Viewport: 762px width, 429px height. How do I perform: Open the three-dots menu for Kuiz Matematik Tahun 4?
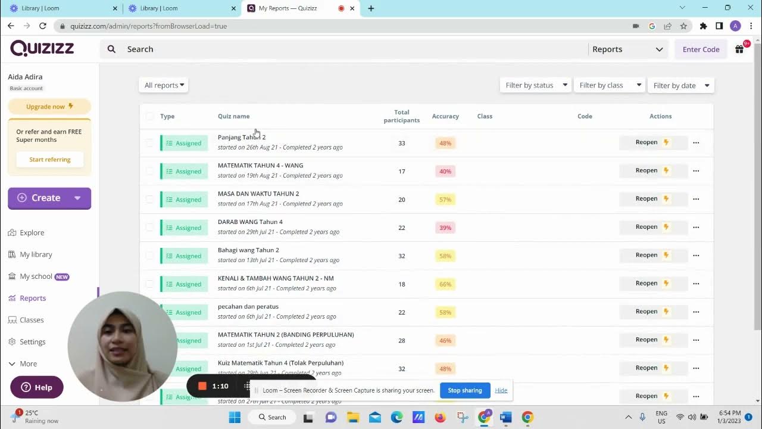(696, 368)
